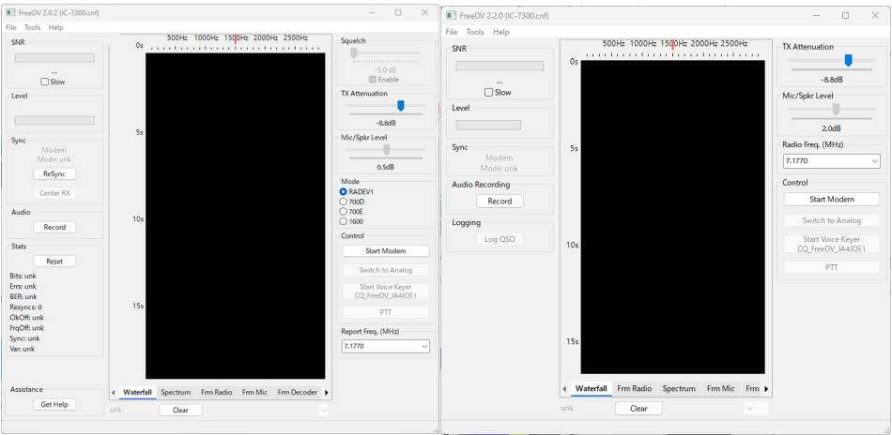
Task: Select Waterfall tab in FreeDV 2.0.2
Action: tap(138, 393)
